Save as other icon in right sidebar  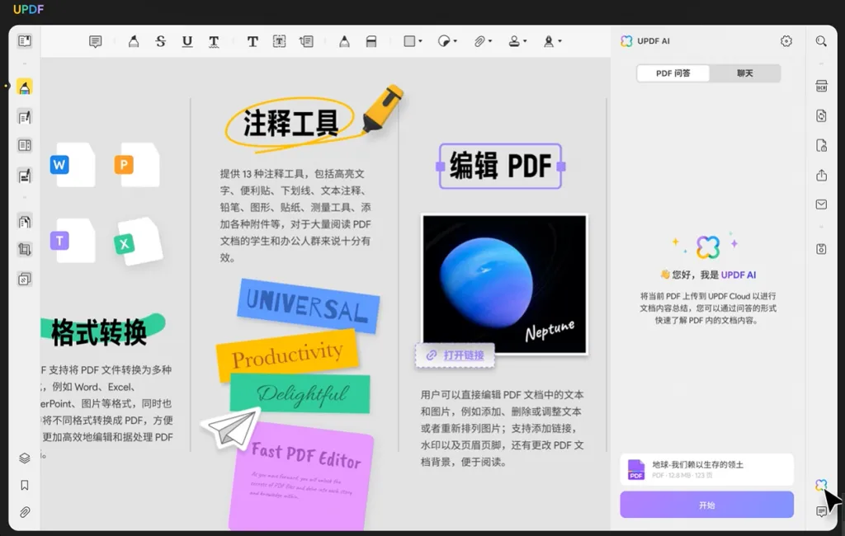click(x=821, y=249)
